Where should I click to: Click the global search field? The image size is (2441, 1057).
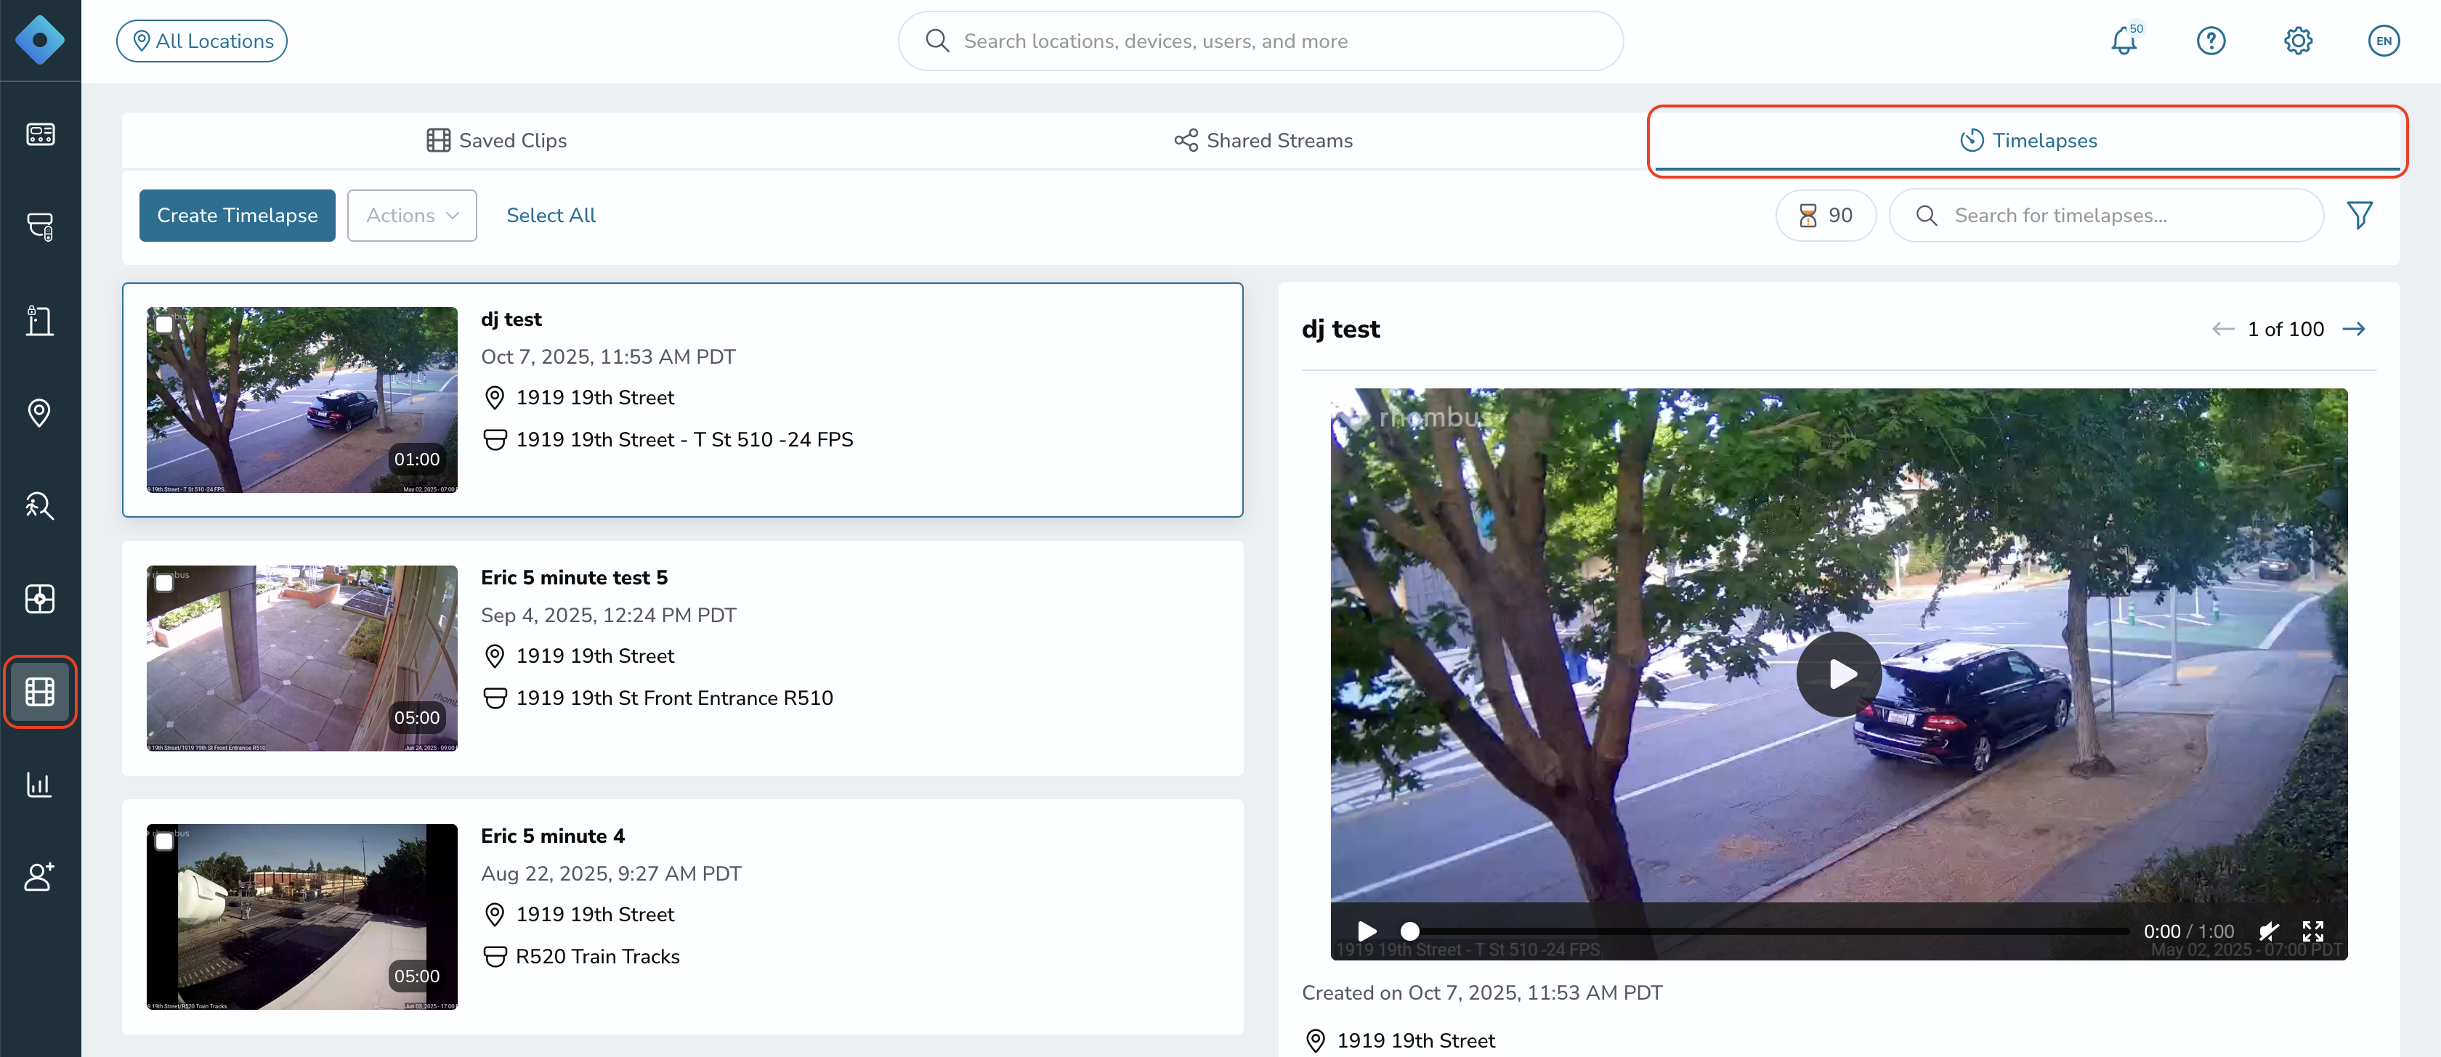coord(1260,41)
